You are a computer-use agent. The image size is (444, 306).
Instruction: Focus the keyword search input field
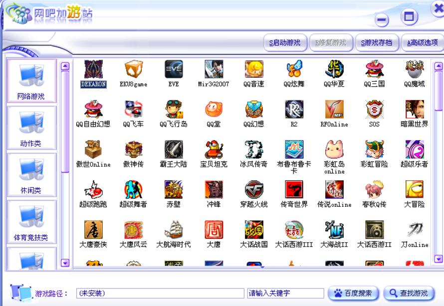[285, 293]
